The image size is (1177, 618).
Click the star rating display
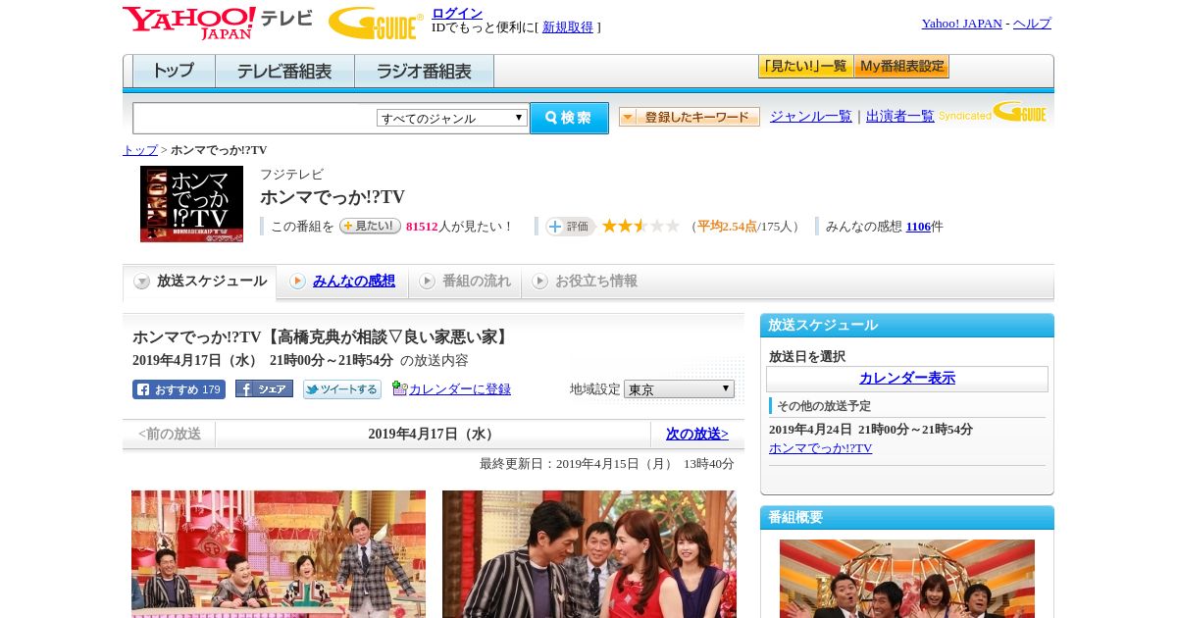[x=640, y=226]
